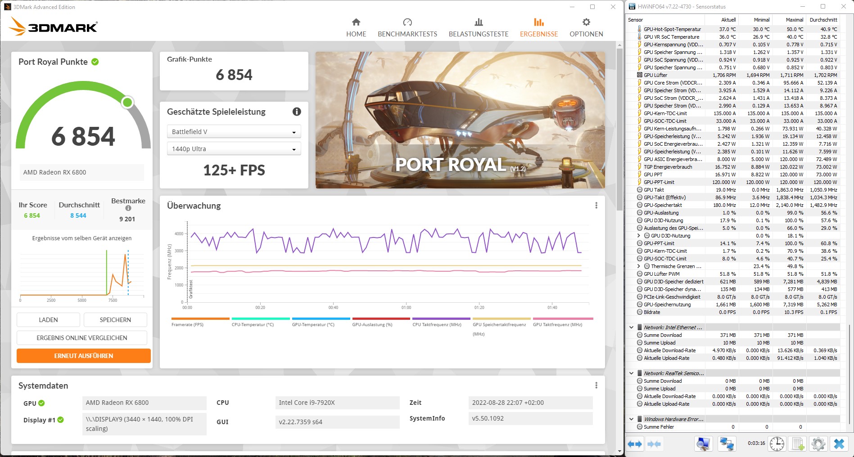Close HWiNFO sensors with the blue X icon
This screenshot has width=854, height=457.
pos(839,444)
